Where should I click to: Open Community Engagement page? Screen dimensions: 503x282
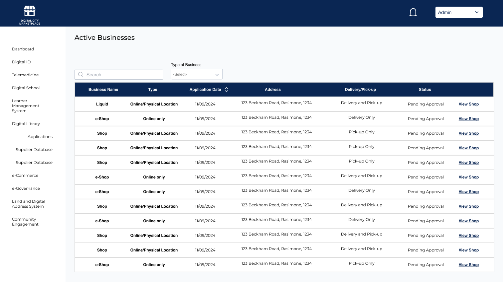coord(25,222)
